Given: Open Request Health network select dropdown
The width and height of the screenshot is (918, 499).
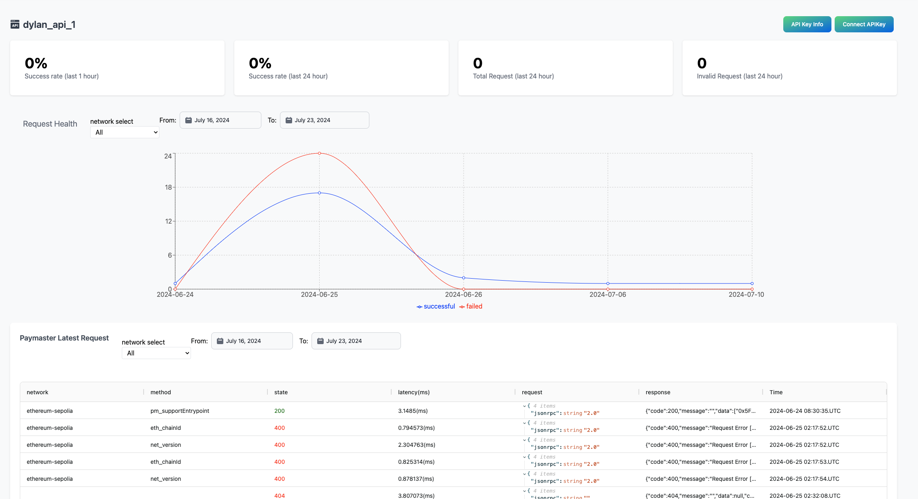Looking at the screenshot, I should [125, 132].
